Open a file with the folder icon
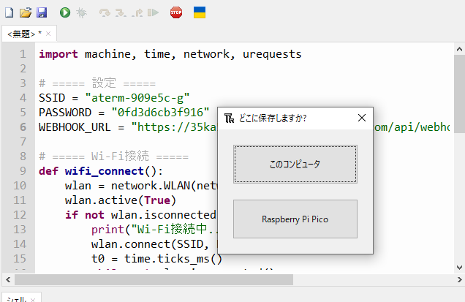Screen dimensions: 465x302 tap(26, 12)
